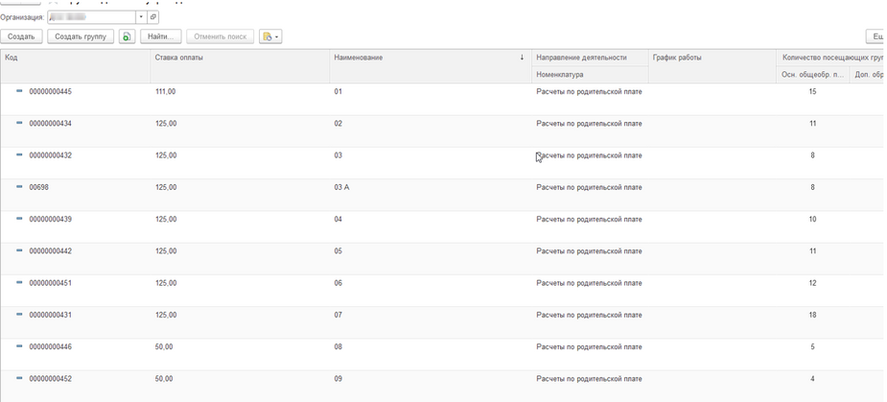
Task: Click the row icon for code 00000000452
Action: point(19,379)
